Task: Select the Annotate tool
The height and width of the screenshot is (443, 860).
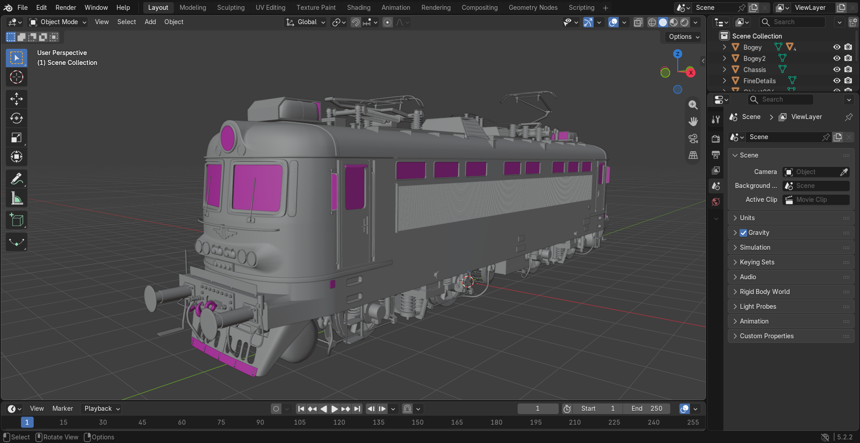Action: click(17, 179)
